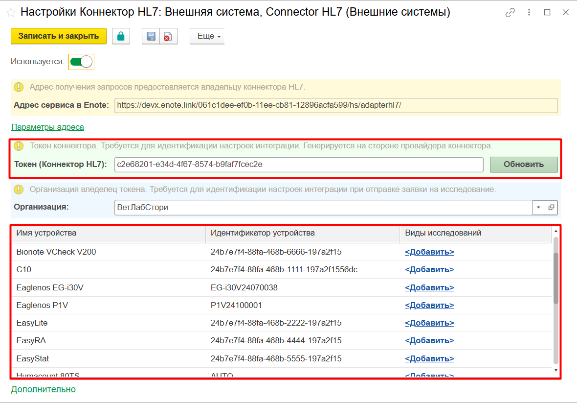This screenshot has width=577, height=403.
Task: Expand the Дополнительно section
Action: (44, 389)
